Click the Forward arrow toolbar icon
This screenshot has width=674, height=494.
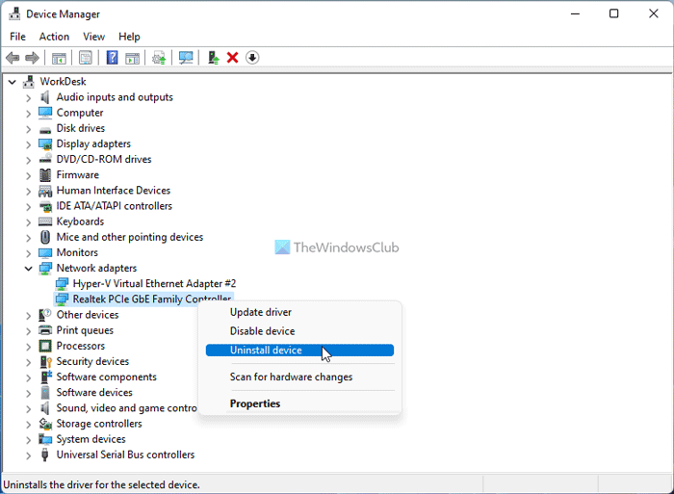32,58
